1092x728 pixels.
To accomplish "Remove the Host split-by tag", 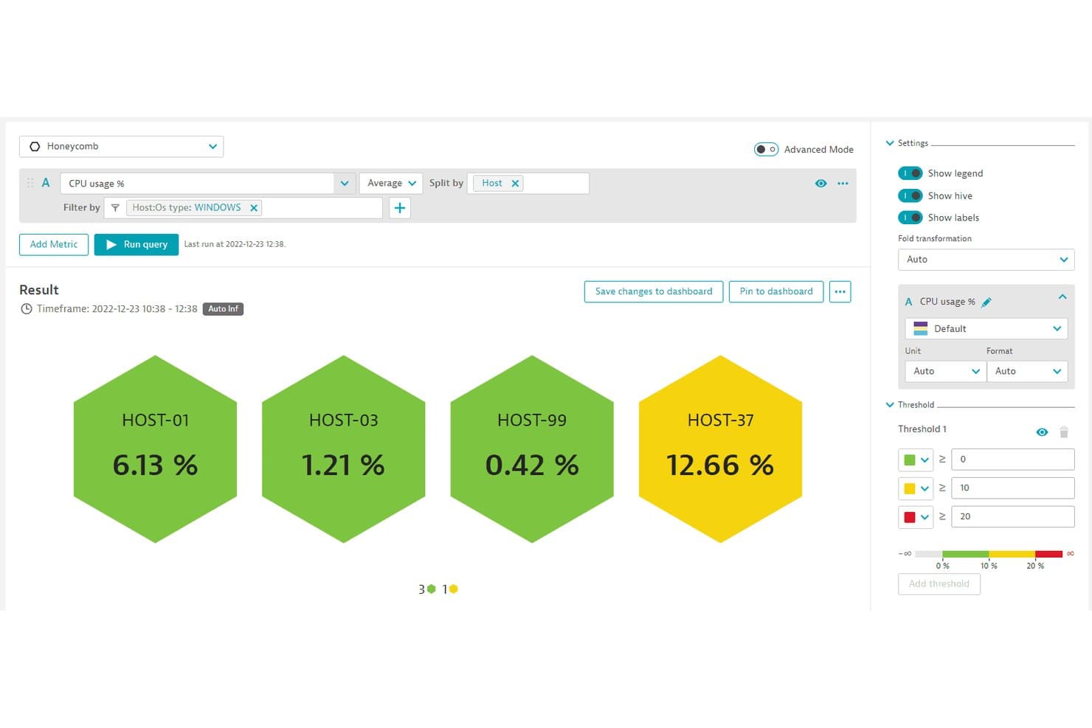I will (515, 183).
